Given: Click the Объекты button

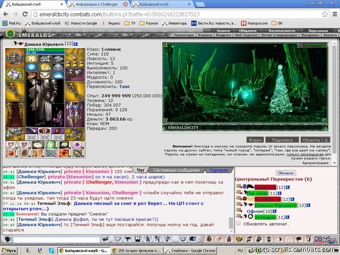Looking at the screenshot, I should point(312,140).
